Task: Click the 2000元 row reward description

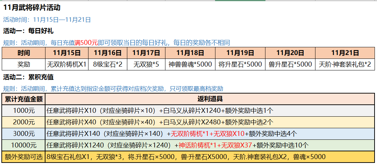Action: click(x=160, y=122)
